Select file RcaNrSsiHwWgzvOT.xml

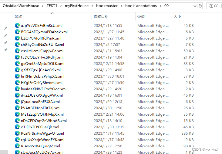pos(42,133)
